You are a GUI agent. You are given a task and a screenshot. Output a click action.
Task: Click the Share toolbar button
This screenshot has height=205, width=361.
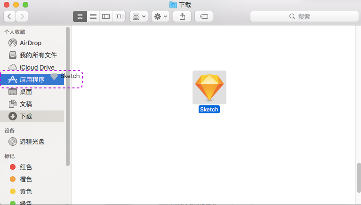click(x=182, y=16)
